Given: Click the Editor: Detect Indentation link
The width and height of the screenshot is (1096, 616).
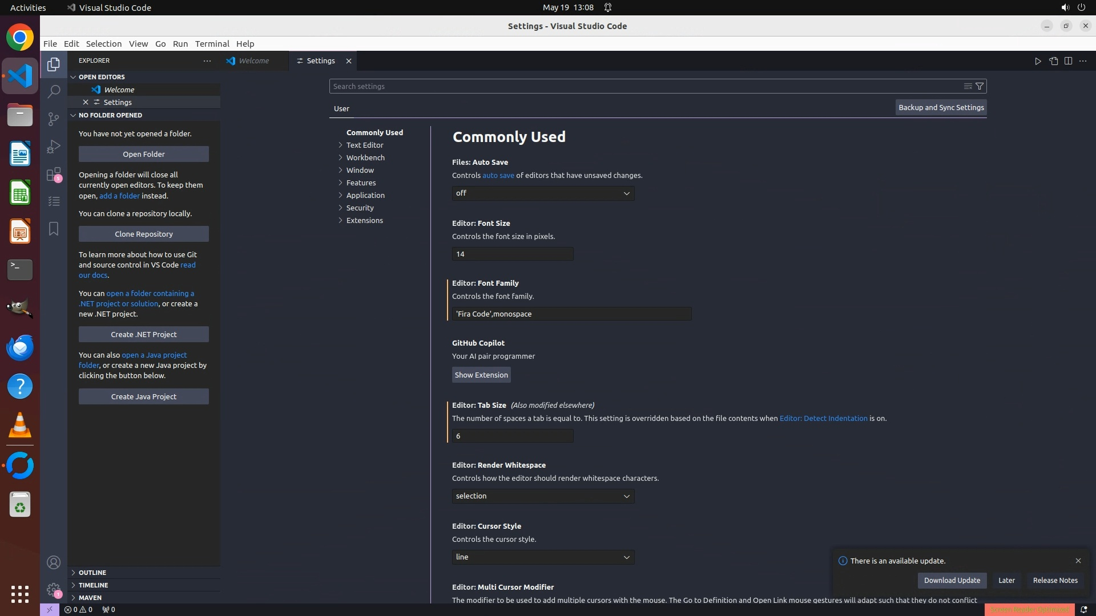Looking at the screenshot, I should click(x=823, y=418).
